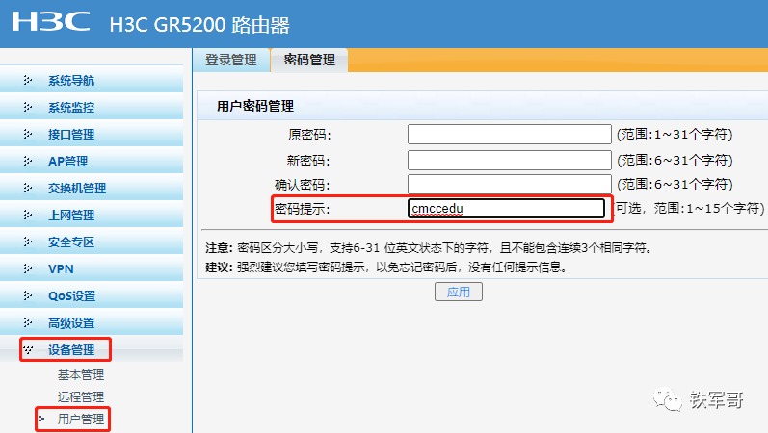The image size is (768, 433).
Task: Open VPN in the sidebar
Action: click(61, 269)
